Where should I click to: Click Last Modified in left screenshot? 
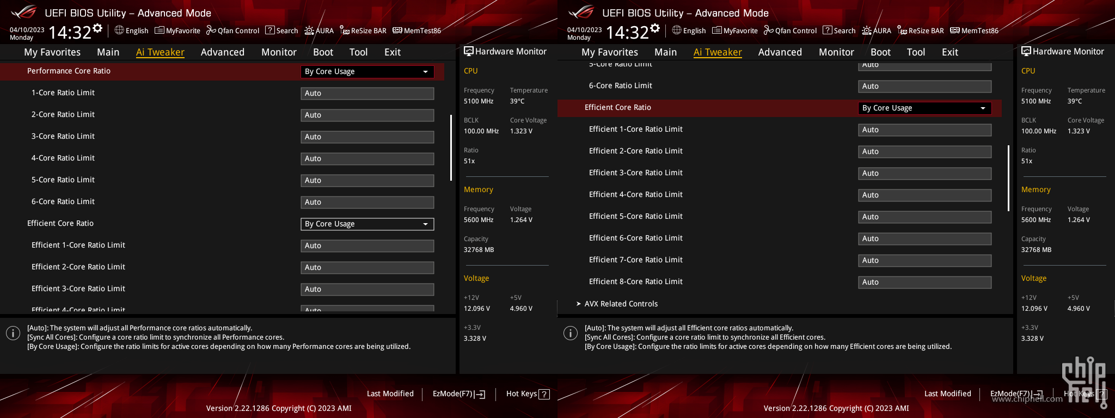pos(390,394)
